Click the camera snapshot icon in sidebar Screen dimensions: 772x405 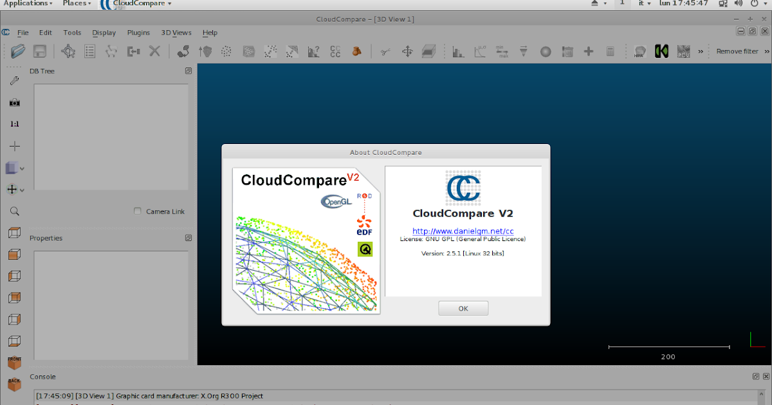[14, 102]
